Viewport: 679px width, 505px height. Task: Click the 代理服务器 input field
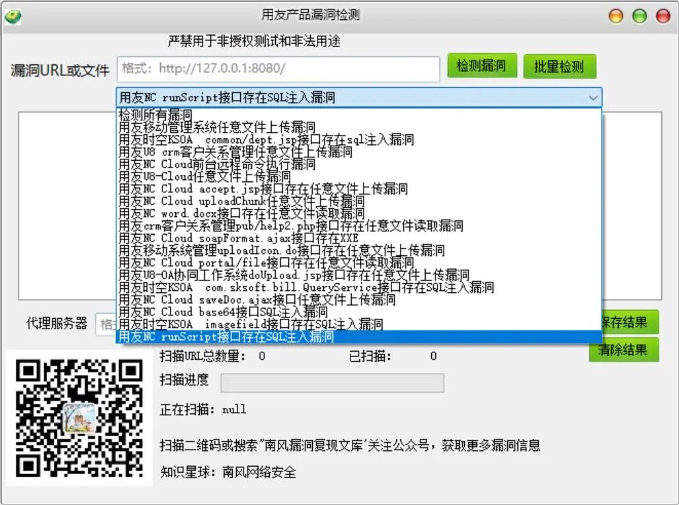click(106, 324)
